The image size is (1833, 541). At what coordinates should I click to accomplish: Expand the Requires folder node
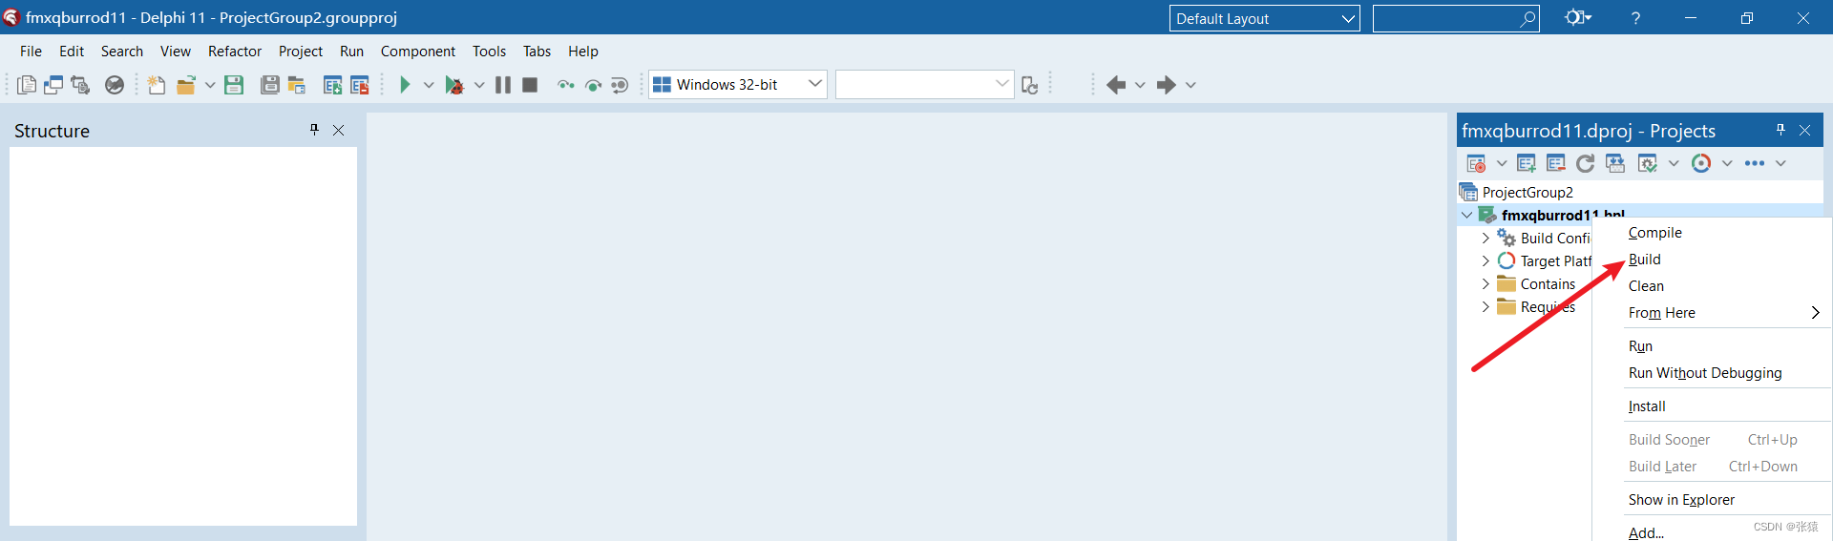1485,306
